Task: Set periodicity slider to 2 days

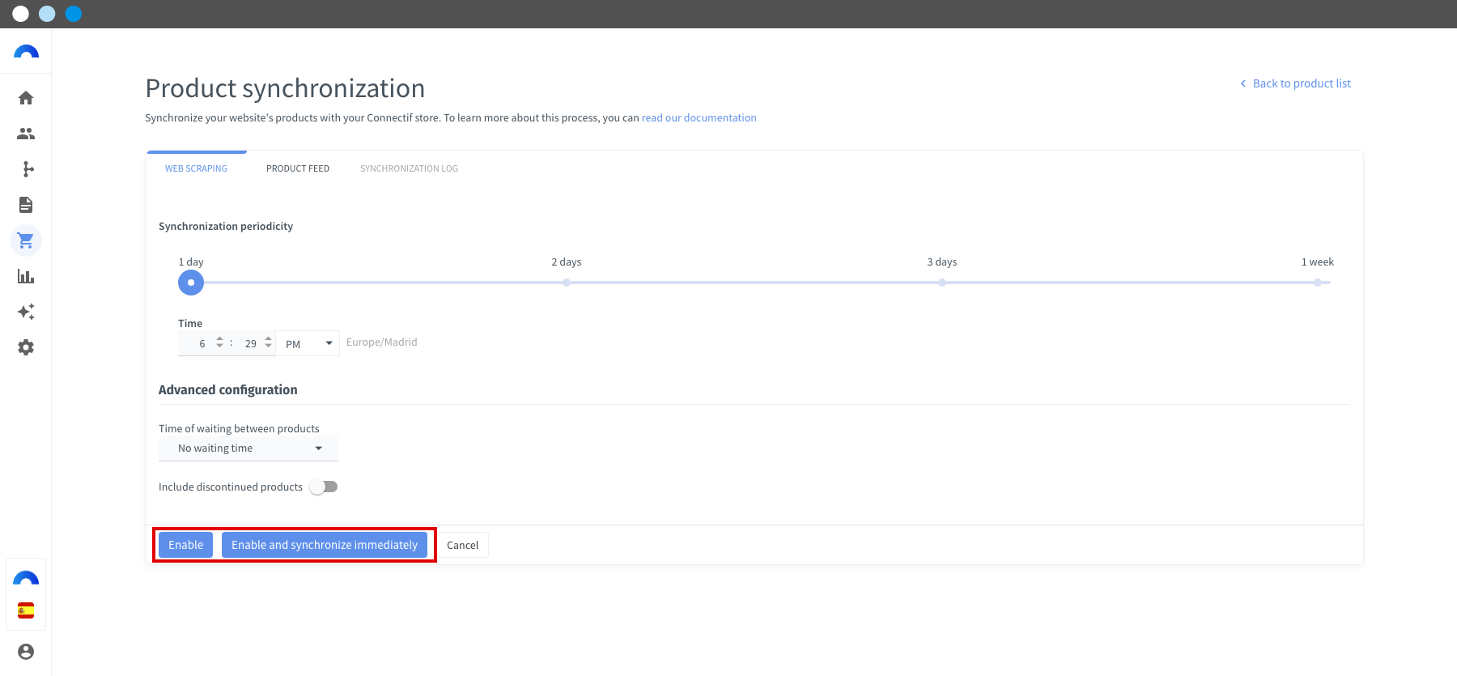Action: pyautogui.click(x=567, y=283)
